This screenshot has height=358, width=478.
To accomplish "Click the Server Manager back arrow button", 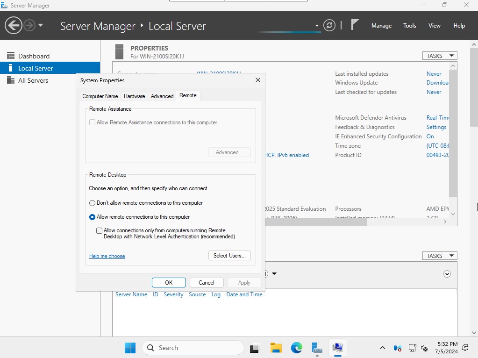I will click(14, 25).
